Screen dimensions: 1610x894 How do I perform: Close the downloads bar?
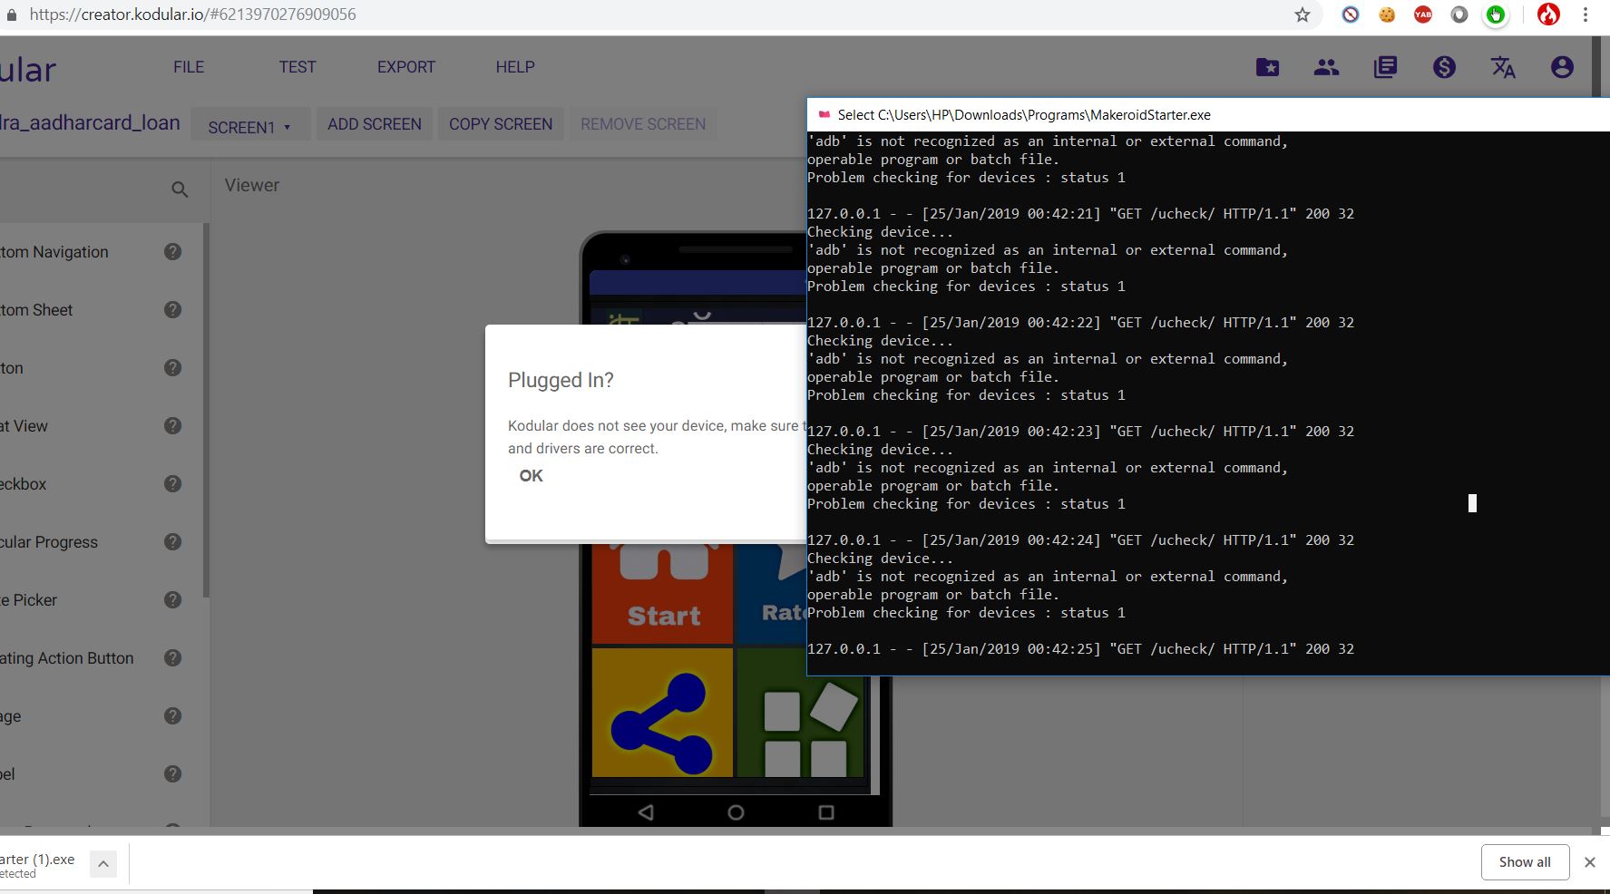[x=1589, y=862]
